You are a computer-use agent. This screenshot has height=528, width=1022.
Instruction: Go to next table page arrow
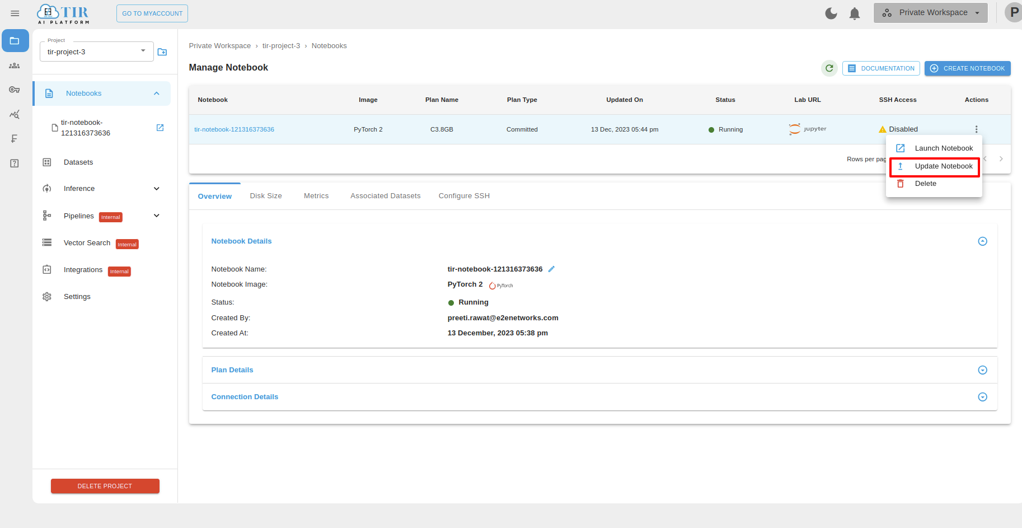(1001, 159)
